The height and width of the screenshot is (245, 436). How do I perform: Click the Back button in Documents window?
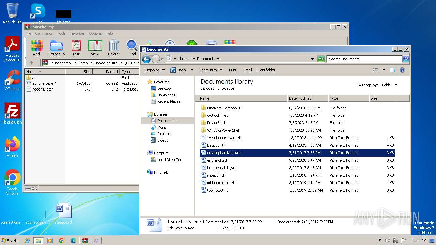[x=146, y=59]
